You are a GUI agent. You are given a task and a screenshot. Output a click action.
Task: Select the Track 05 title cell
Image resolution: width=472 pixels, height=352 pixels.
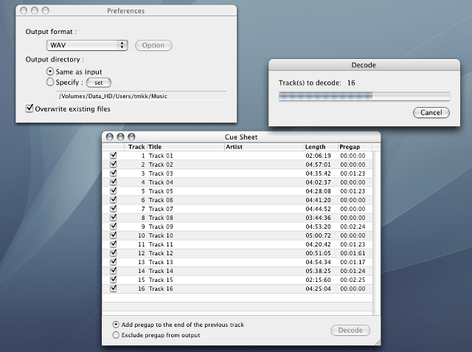[161, 191]
